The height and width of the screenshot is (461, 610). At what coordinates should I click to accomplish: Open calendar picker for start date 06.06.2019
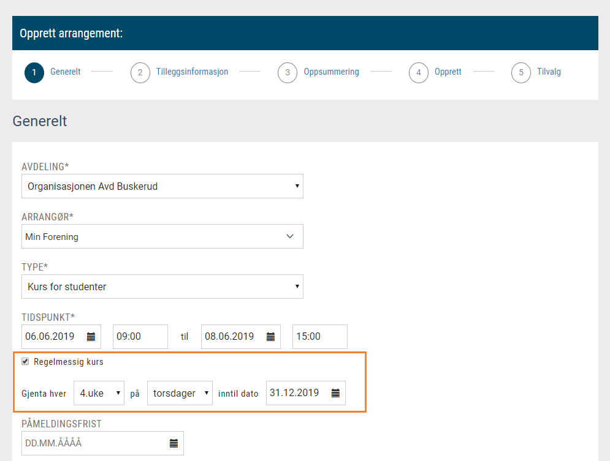pos(91,337)
